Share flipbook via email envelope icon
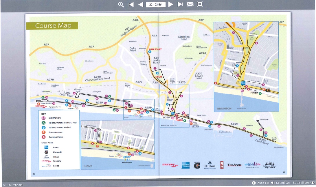This screenshot has height=187, width=316. coord(190,4)
